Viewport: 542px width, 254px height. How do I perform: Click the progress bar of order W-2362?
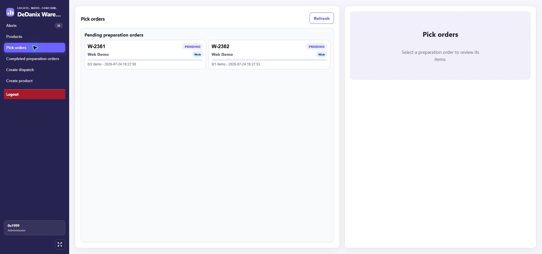(x=269, y=60)
